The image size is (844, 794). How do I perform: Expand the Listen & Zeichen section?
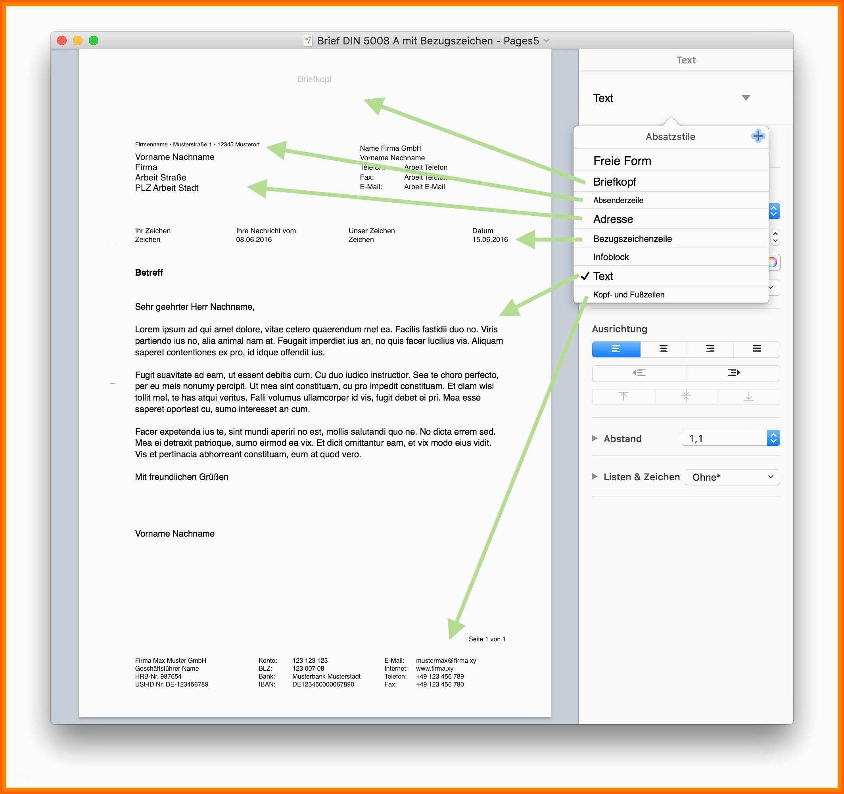(595, 476)
